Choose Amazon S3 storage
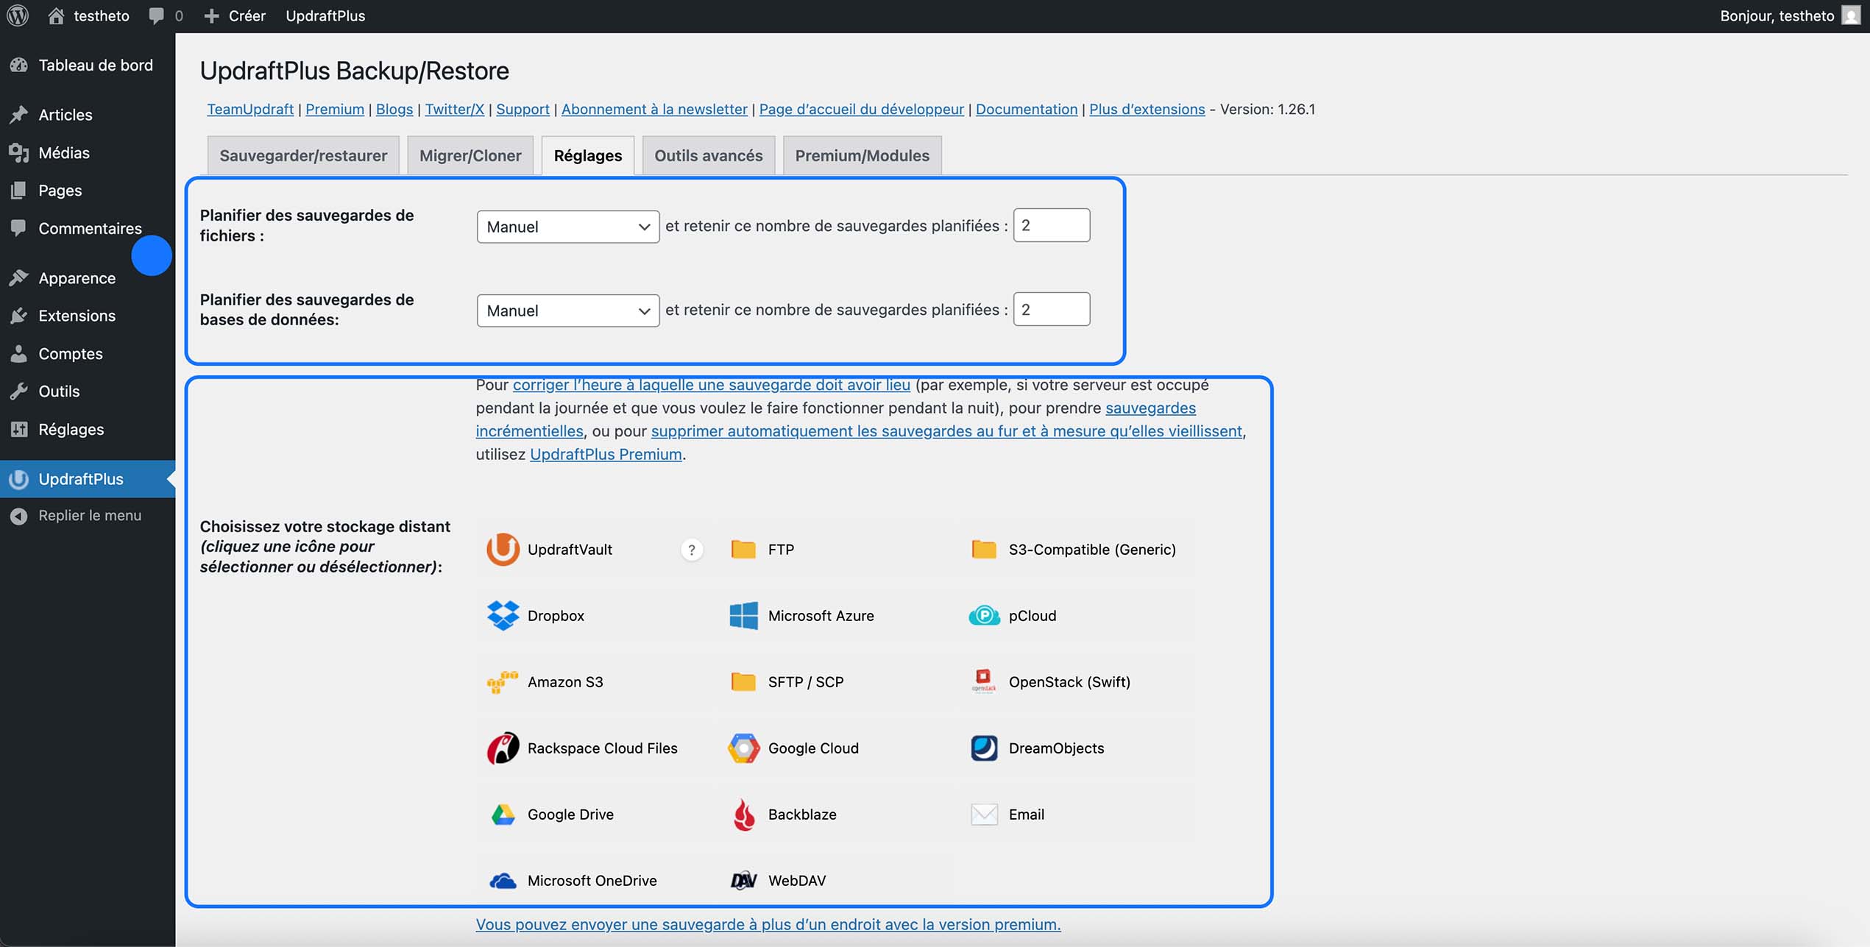Screen dimensions: 1870x947 click(503, 681)
